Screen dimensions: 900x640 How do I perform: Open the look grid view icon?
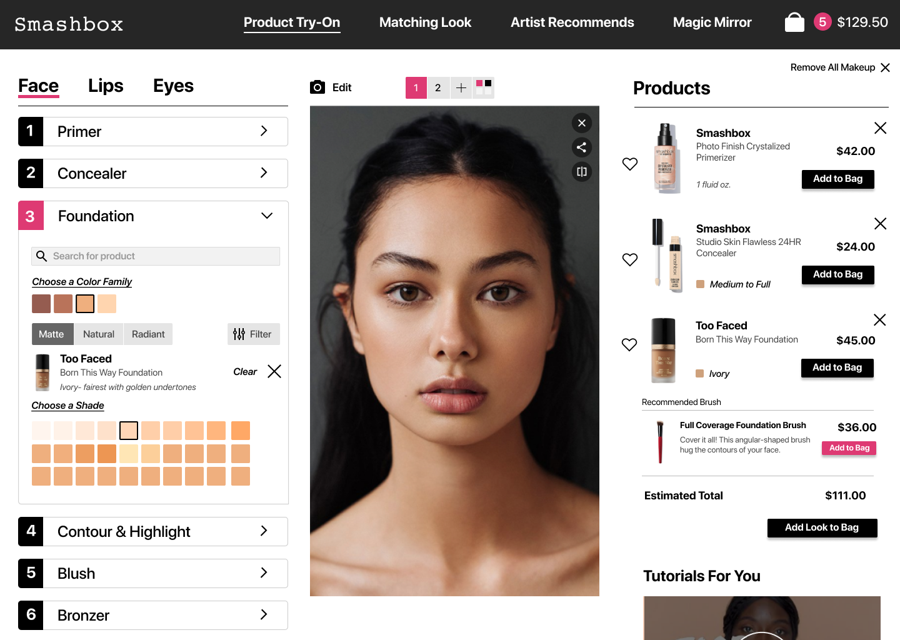coord(483,88)
